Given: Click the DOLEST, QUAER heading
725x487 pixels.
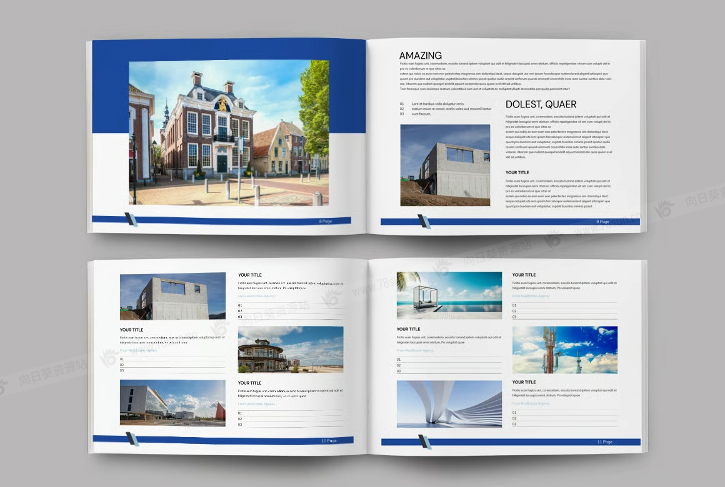Looking at the screenshot, I should [541, 104].
